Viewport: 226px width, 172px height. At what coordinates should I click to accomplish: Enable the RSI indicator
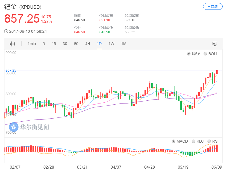point(209,141)
